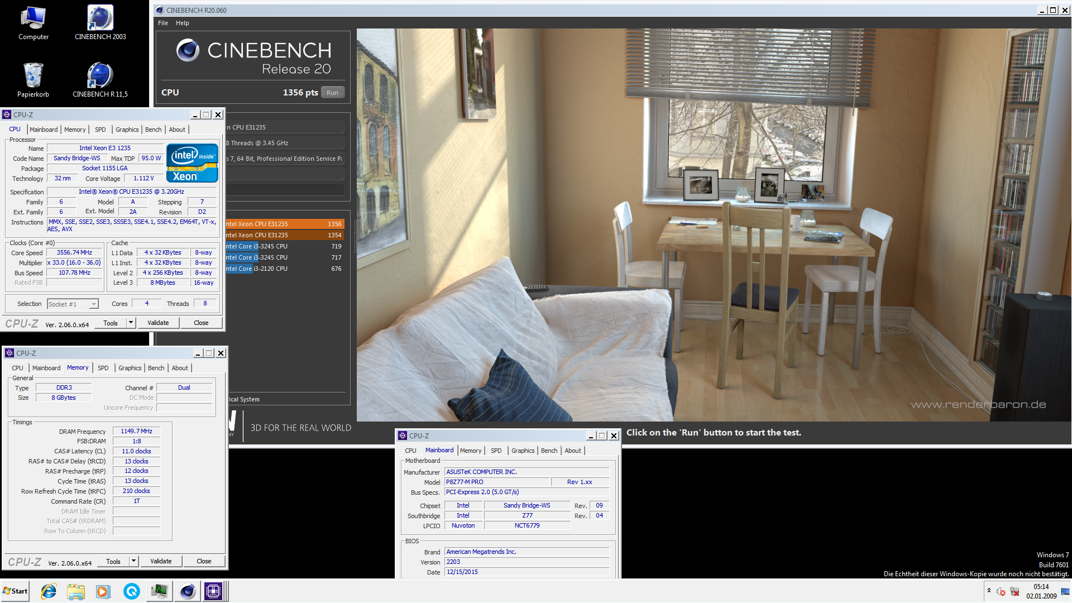Select the 1356 ranking row Xeon E31235
The width and height of the screenshot is (1072, 603).
[x=284, y=224]
